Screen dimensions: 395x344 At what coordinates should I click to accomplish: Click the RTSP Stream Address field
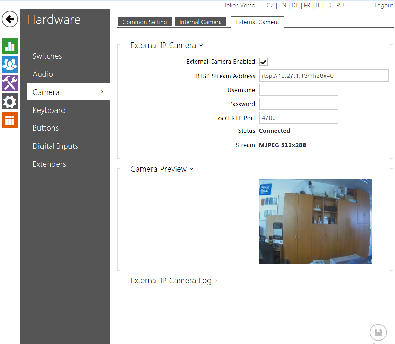tap(324, 76)
